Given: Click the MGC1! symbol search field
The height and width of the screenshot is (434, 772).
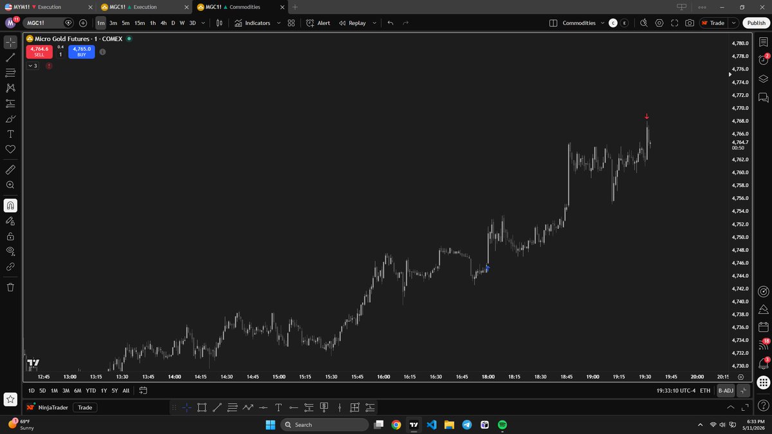Looking at the screenshot, I should 49,23.
